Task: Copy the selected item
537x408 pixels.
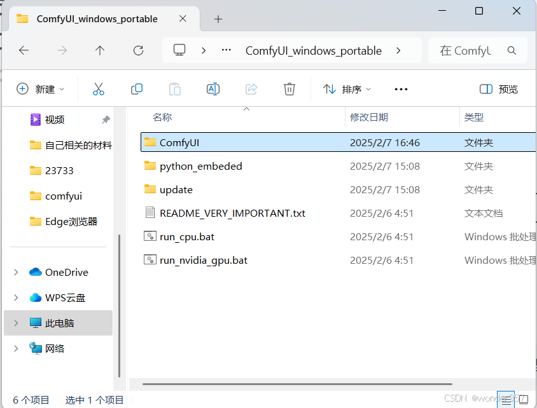Action: tap(137, 89)
